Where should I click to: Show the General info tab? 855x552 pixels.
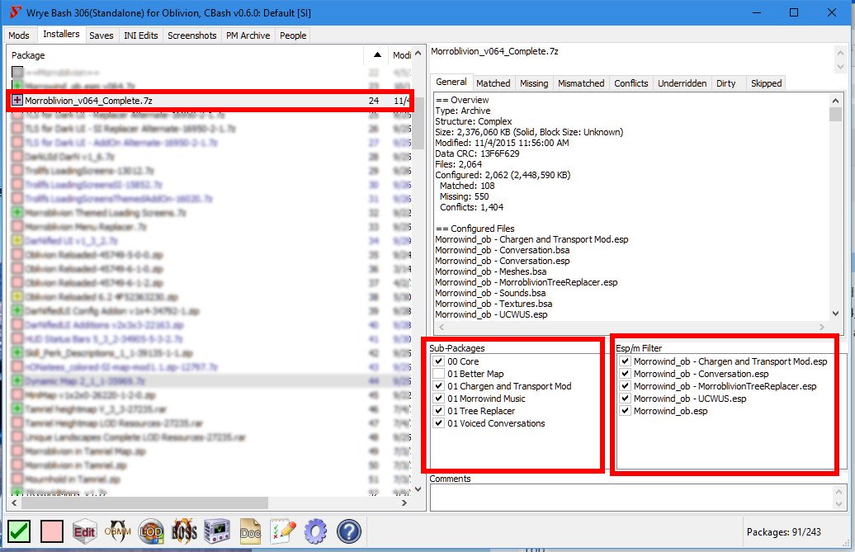(451, 83)
